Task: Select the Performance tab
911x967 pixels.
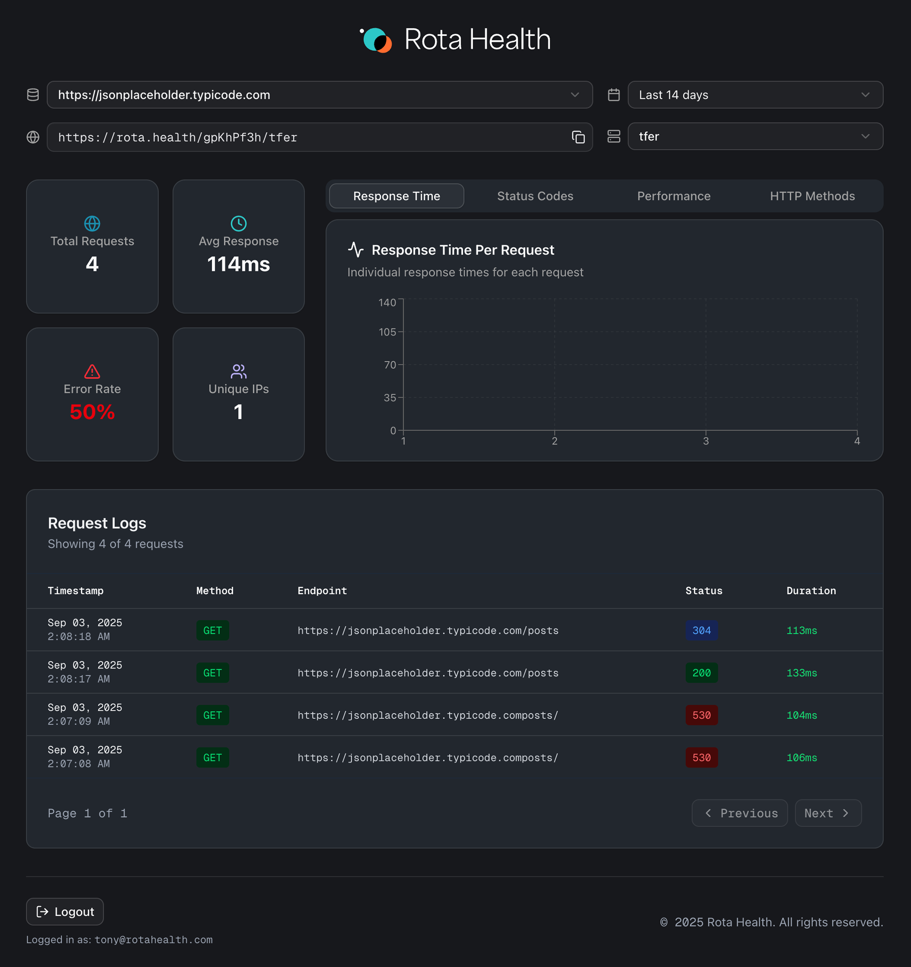Action: pyautogui.click(x=673, y=196)
